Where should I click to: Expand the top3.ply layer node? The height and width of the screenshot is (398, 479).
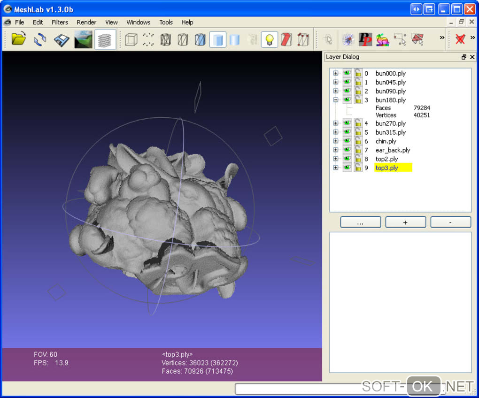click(335, 168)
